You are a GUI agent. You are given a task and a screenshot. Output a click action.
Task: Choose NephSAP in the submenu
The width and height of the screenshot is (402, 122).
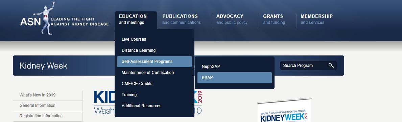(235, 67)
